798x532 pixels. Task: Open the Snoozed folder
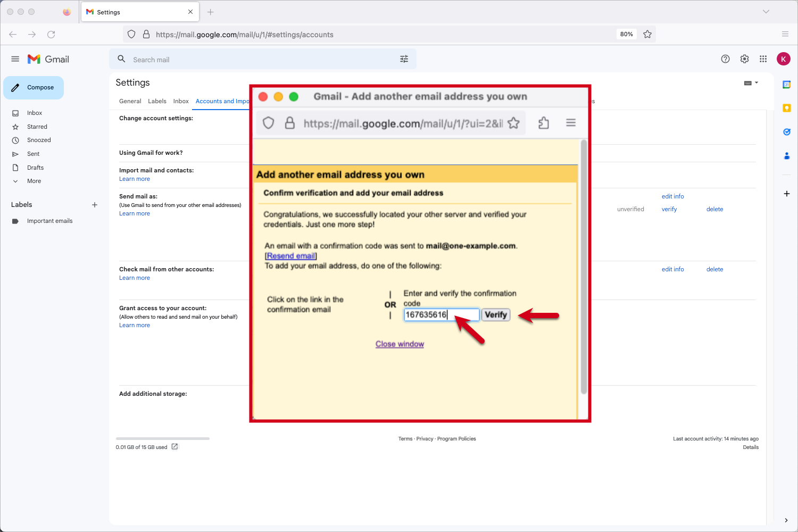pyautogui.click(x=39, y=140)
